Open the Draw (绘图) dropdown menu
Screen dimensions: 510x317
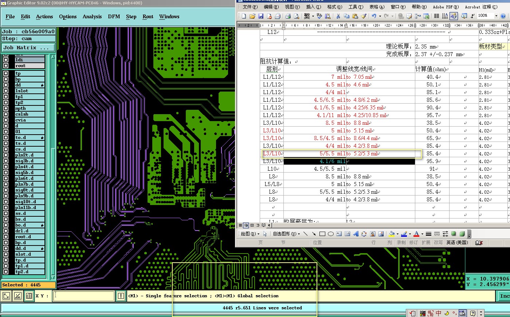click(250, 234)
